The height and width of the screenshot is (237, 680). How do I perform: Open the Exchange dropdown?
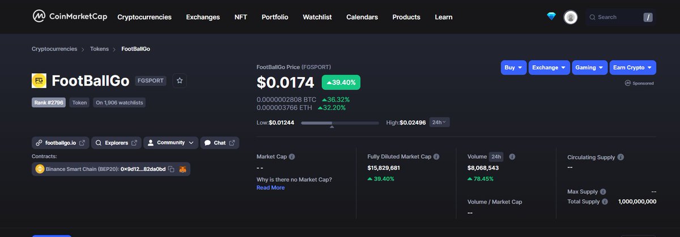pos(549,67)
